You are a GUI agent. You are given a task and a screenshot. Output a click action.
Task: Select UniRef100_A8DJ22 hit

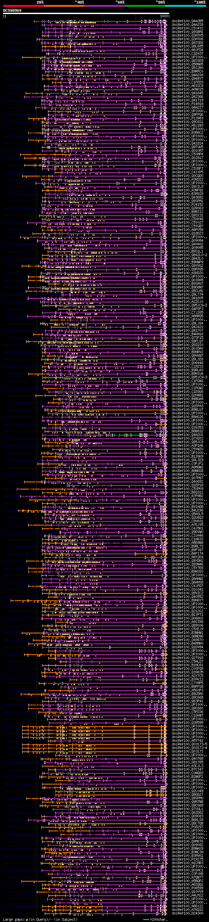point(187,906)
